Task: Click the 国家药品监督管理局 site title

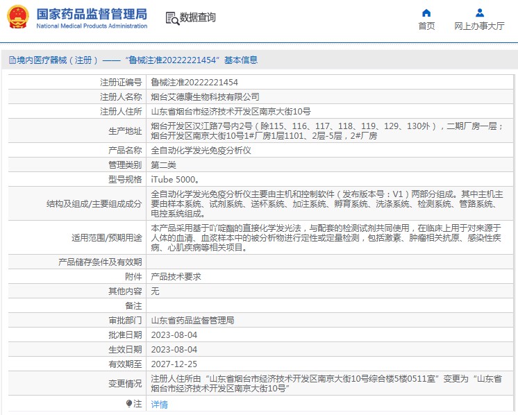Action: [x=92, y=14]
